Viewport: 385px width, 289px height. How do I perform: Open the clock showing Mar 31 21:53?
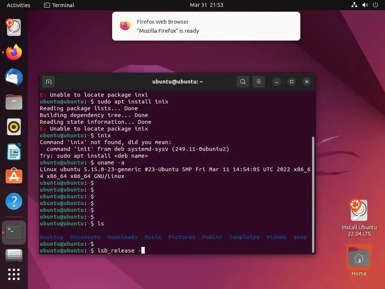(x=206, y=5)
